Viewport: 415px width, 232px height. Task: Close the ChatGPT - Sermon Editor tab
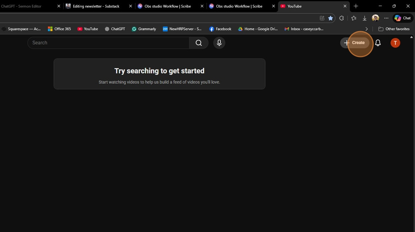(x=59, y=6)
